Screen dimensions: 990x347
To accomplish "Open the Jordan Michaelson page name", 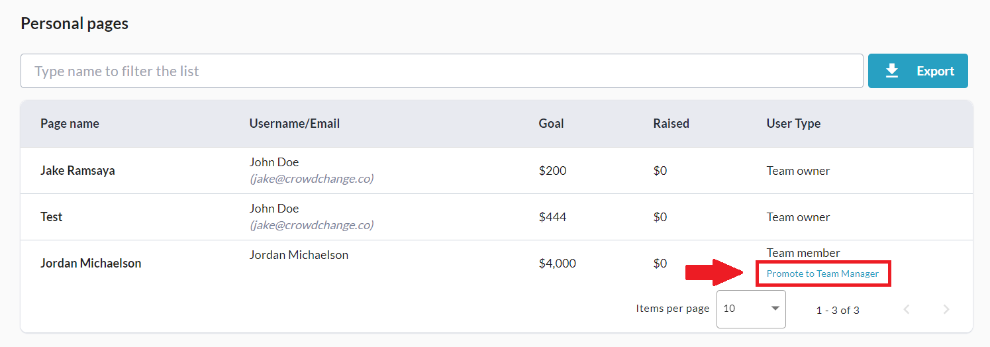I will pyautogui.click(x=91, y=263).
